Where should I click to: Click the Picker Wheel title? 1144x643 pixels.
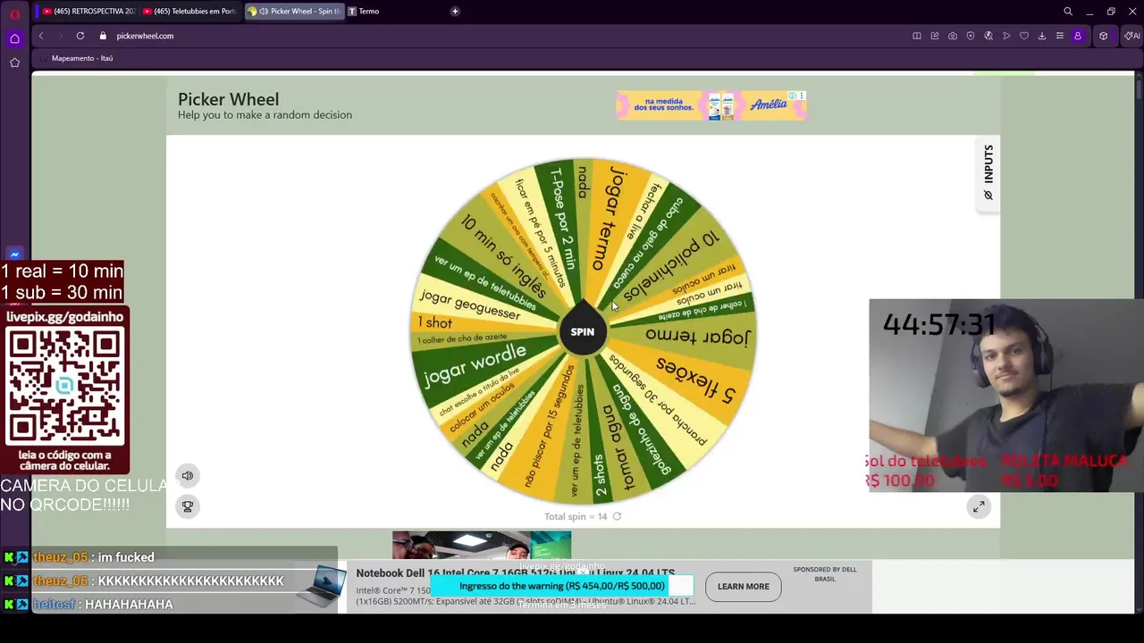tap(228, 99)
